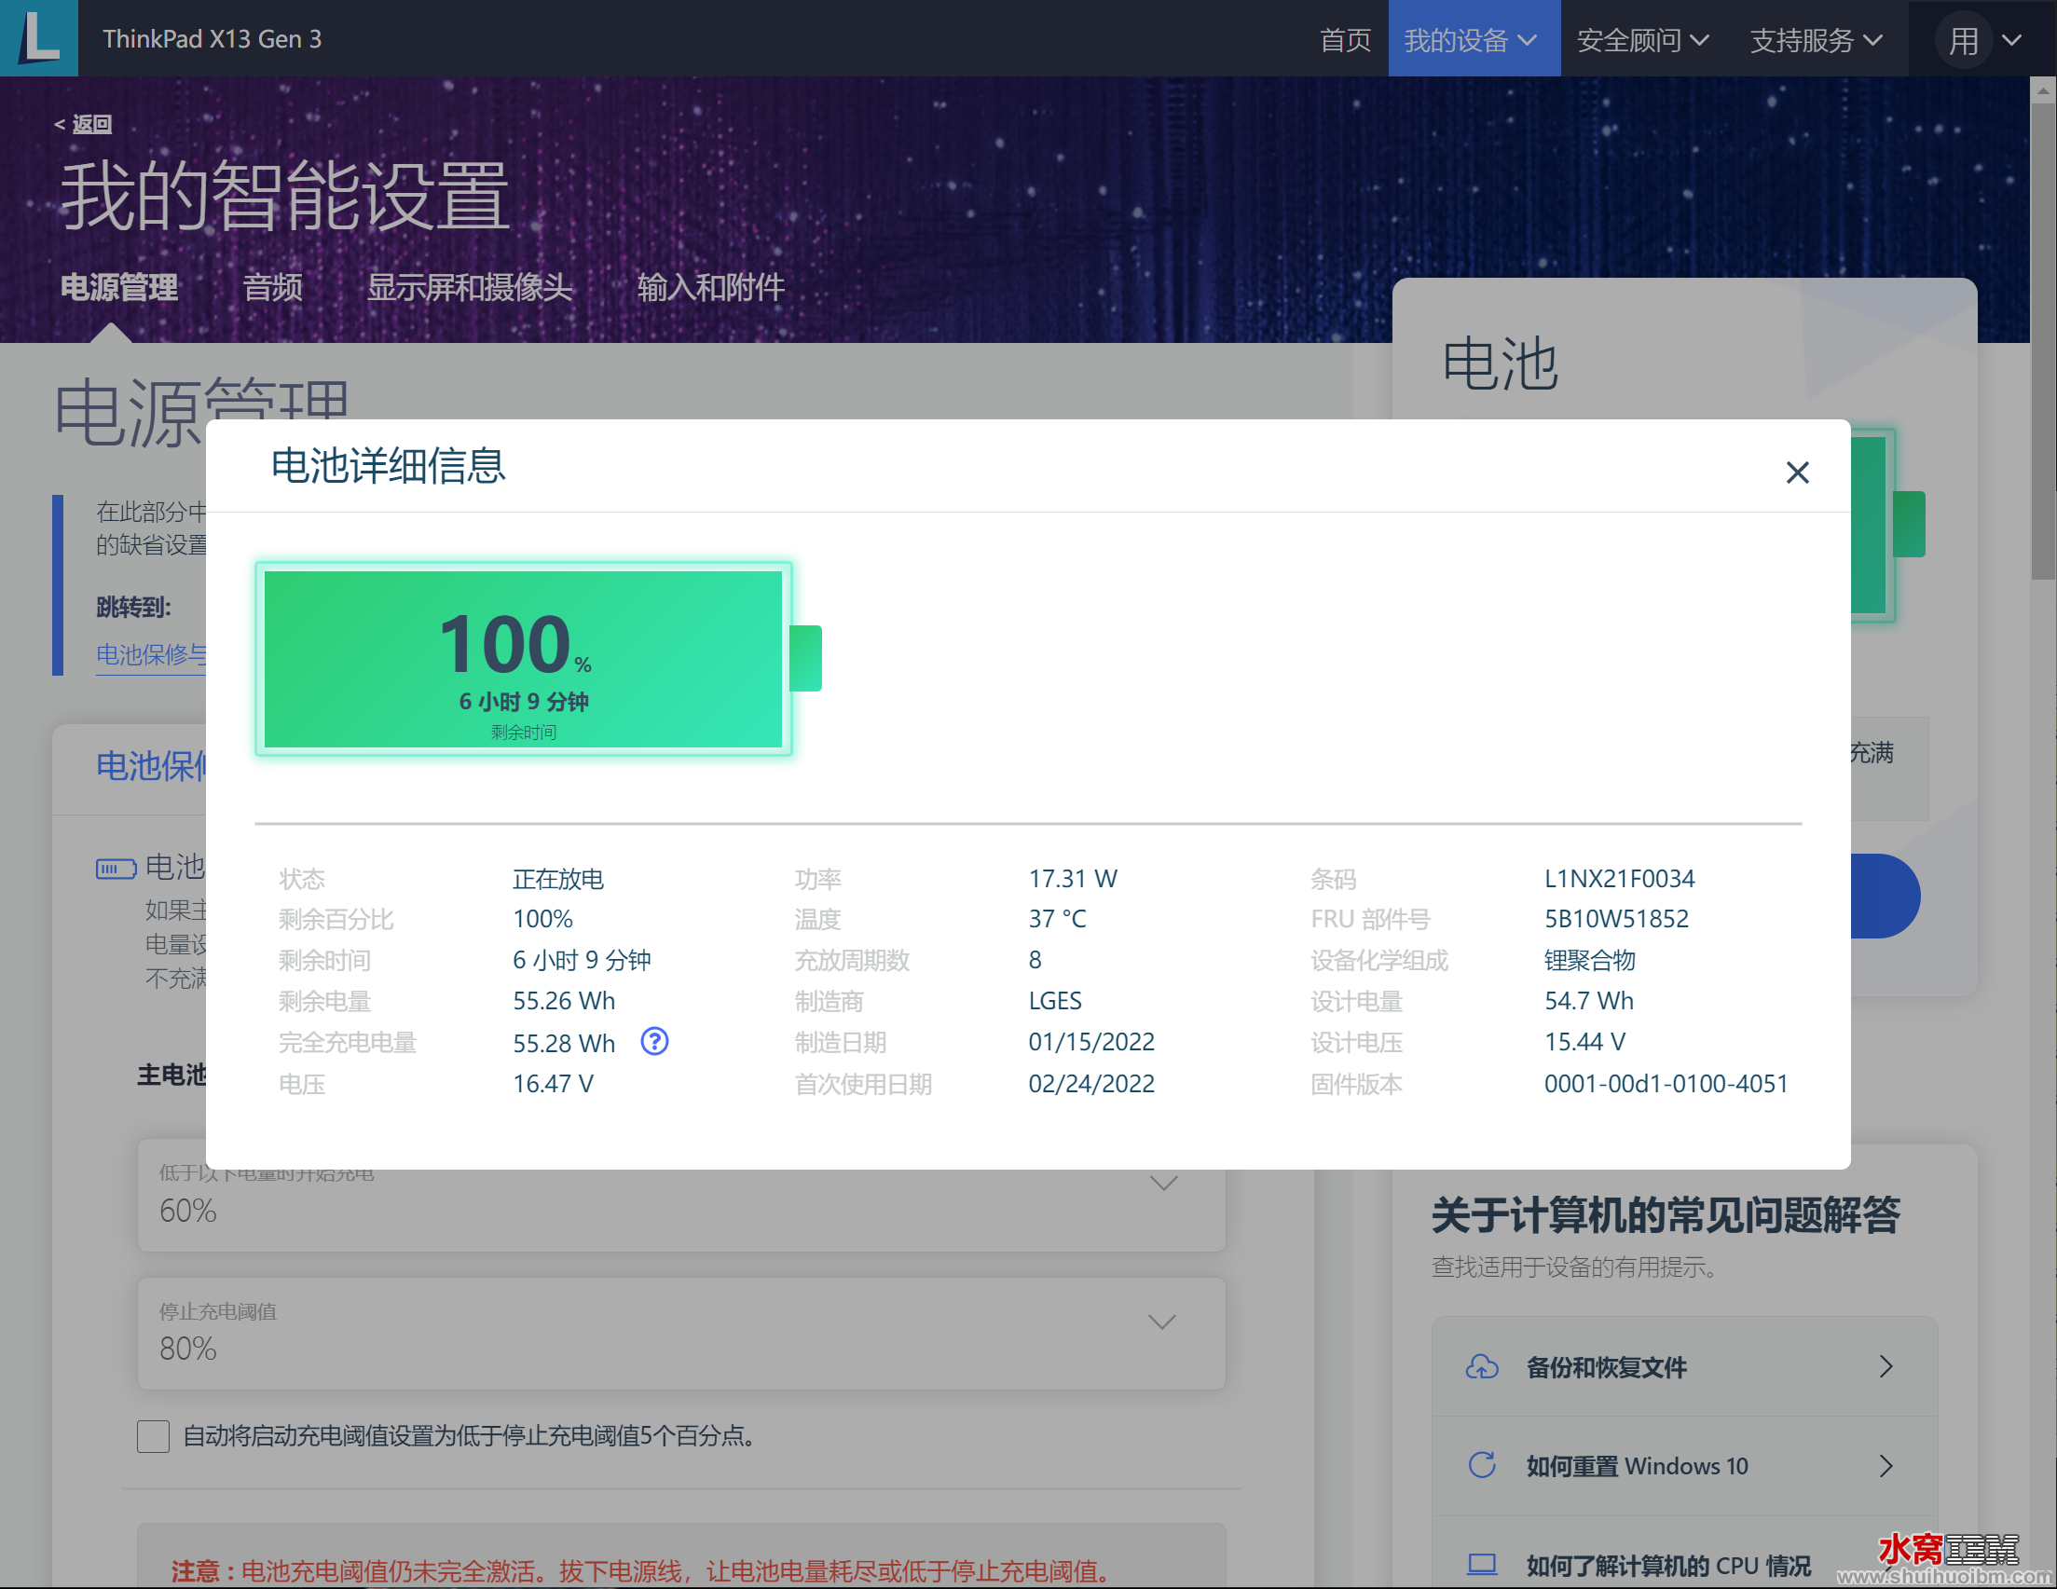The height and width of the screenshot is (1589, 2057).
Task: Click the barcode value L1NX21F0034
Action: (x=1619, y=879)
